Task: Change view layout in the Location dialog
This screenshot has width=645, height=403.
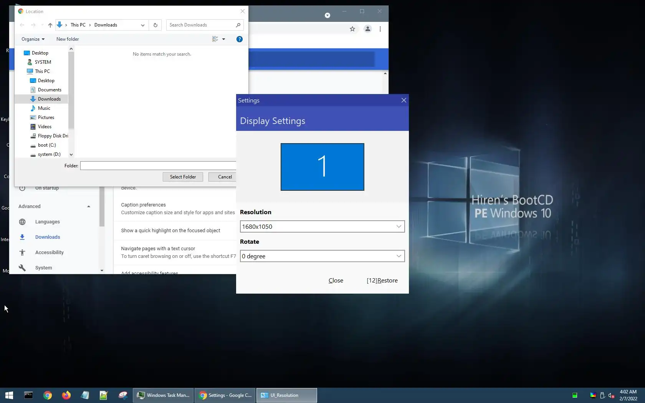Action: (x=215, y=39)
